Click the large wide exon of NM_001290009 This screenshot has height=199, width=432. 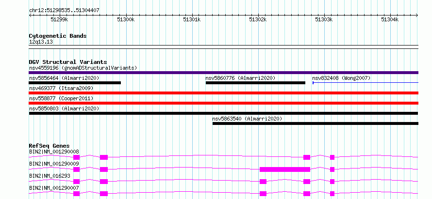click(x=285, y=169)
